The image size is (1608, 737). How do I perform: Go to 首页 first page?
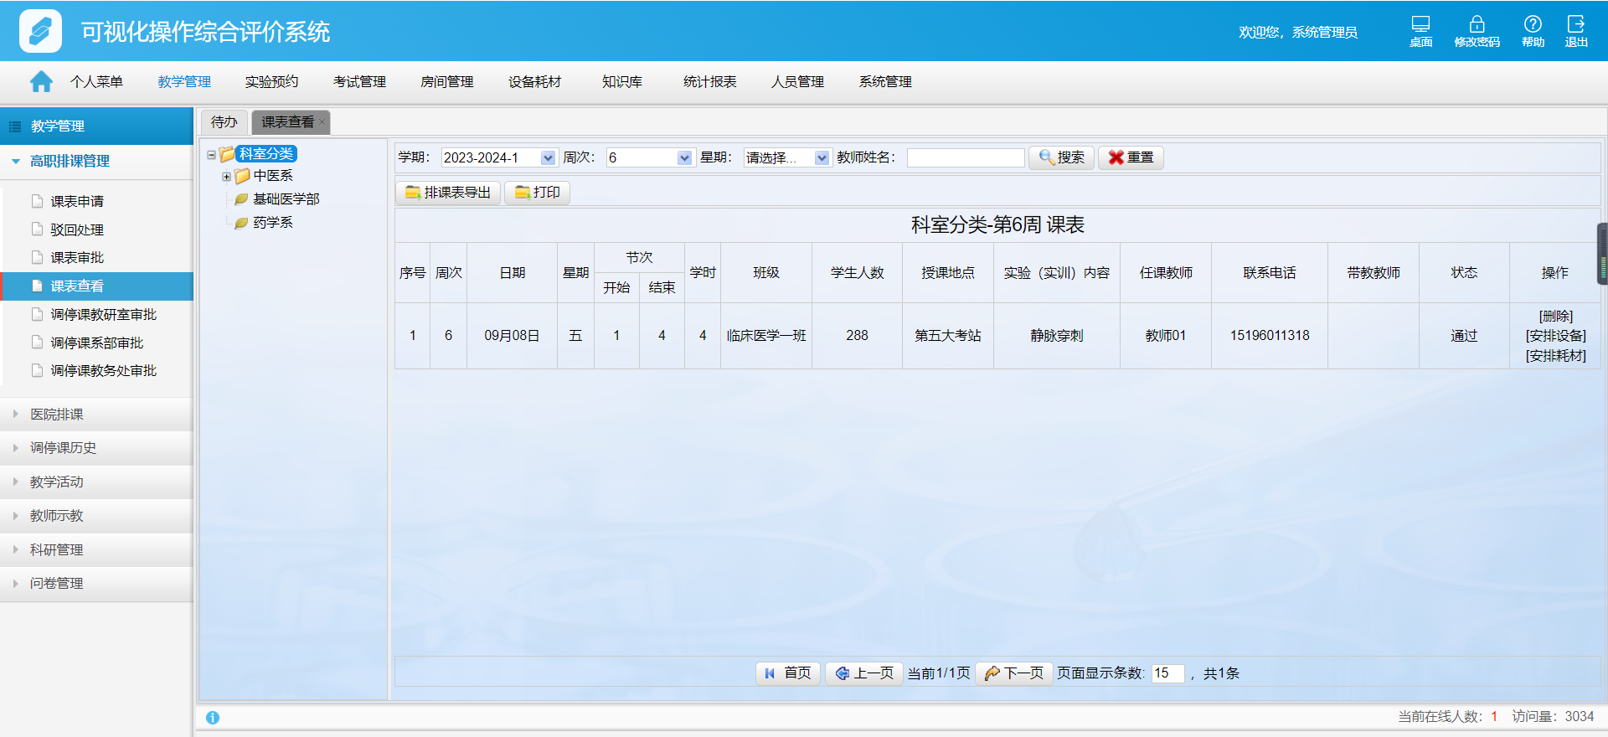pos(788,673)
